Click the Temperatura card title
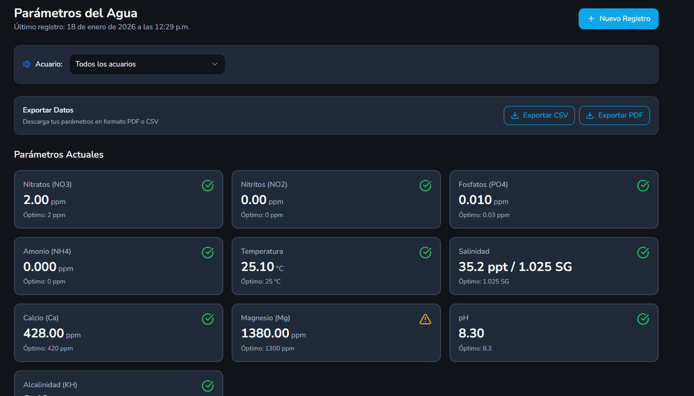The image size is (694, 396). tap(262, 251)
